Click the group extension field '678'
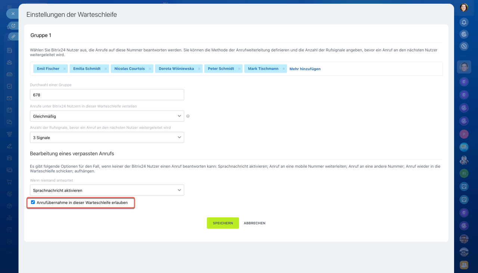The height and width of the screenshot is (273, 478). (107, 95)
